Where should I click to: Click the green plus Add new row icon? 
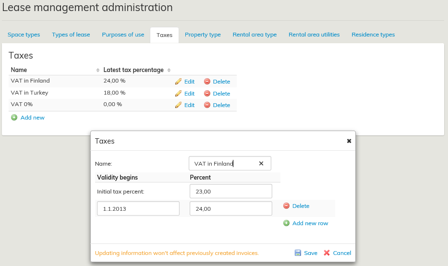(x=287, y=223)
